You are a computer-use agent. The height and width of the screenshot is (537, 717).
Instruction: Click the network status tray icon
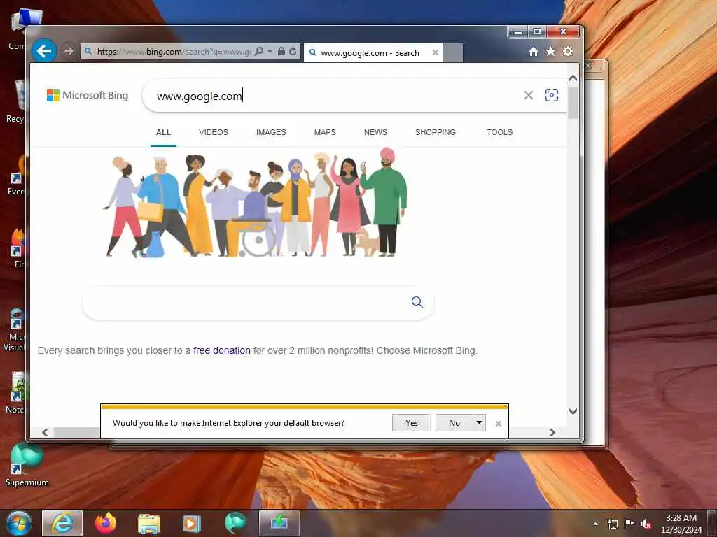coord(612,524)
